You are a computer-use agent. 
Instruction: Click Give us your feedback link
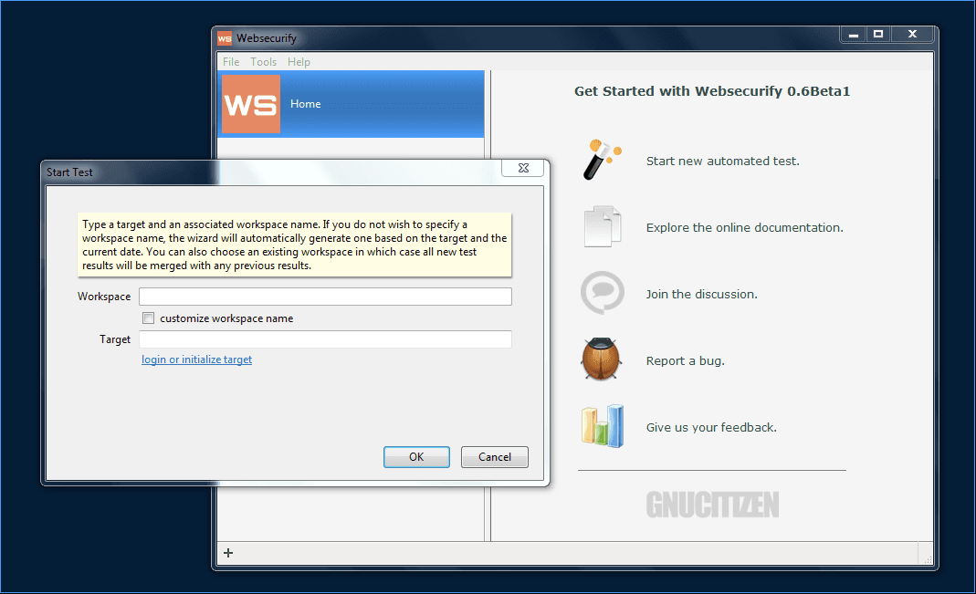coord(711,427)
